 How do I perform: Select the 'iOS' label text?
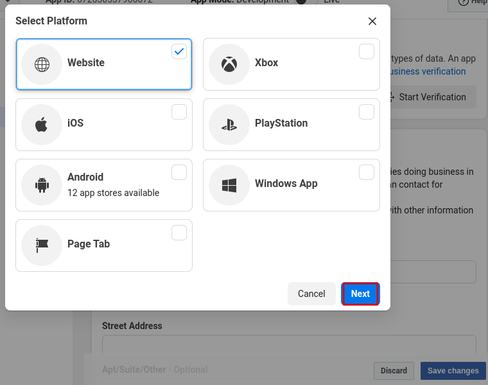tap(75, 123)
